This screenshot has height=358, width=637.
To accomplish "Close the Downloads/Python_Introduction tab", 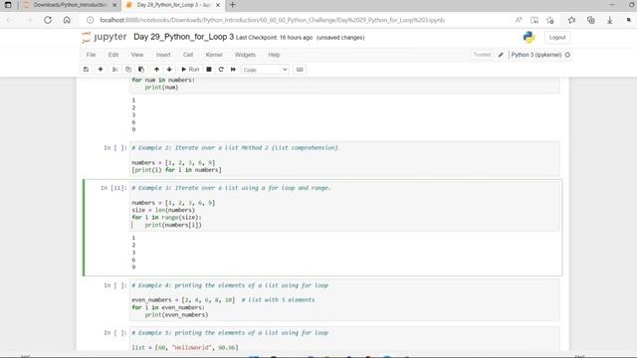I will tap(114, 5).
